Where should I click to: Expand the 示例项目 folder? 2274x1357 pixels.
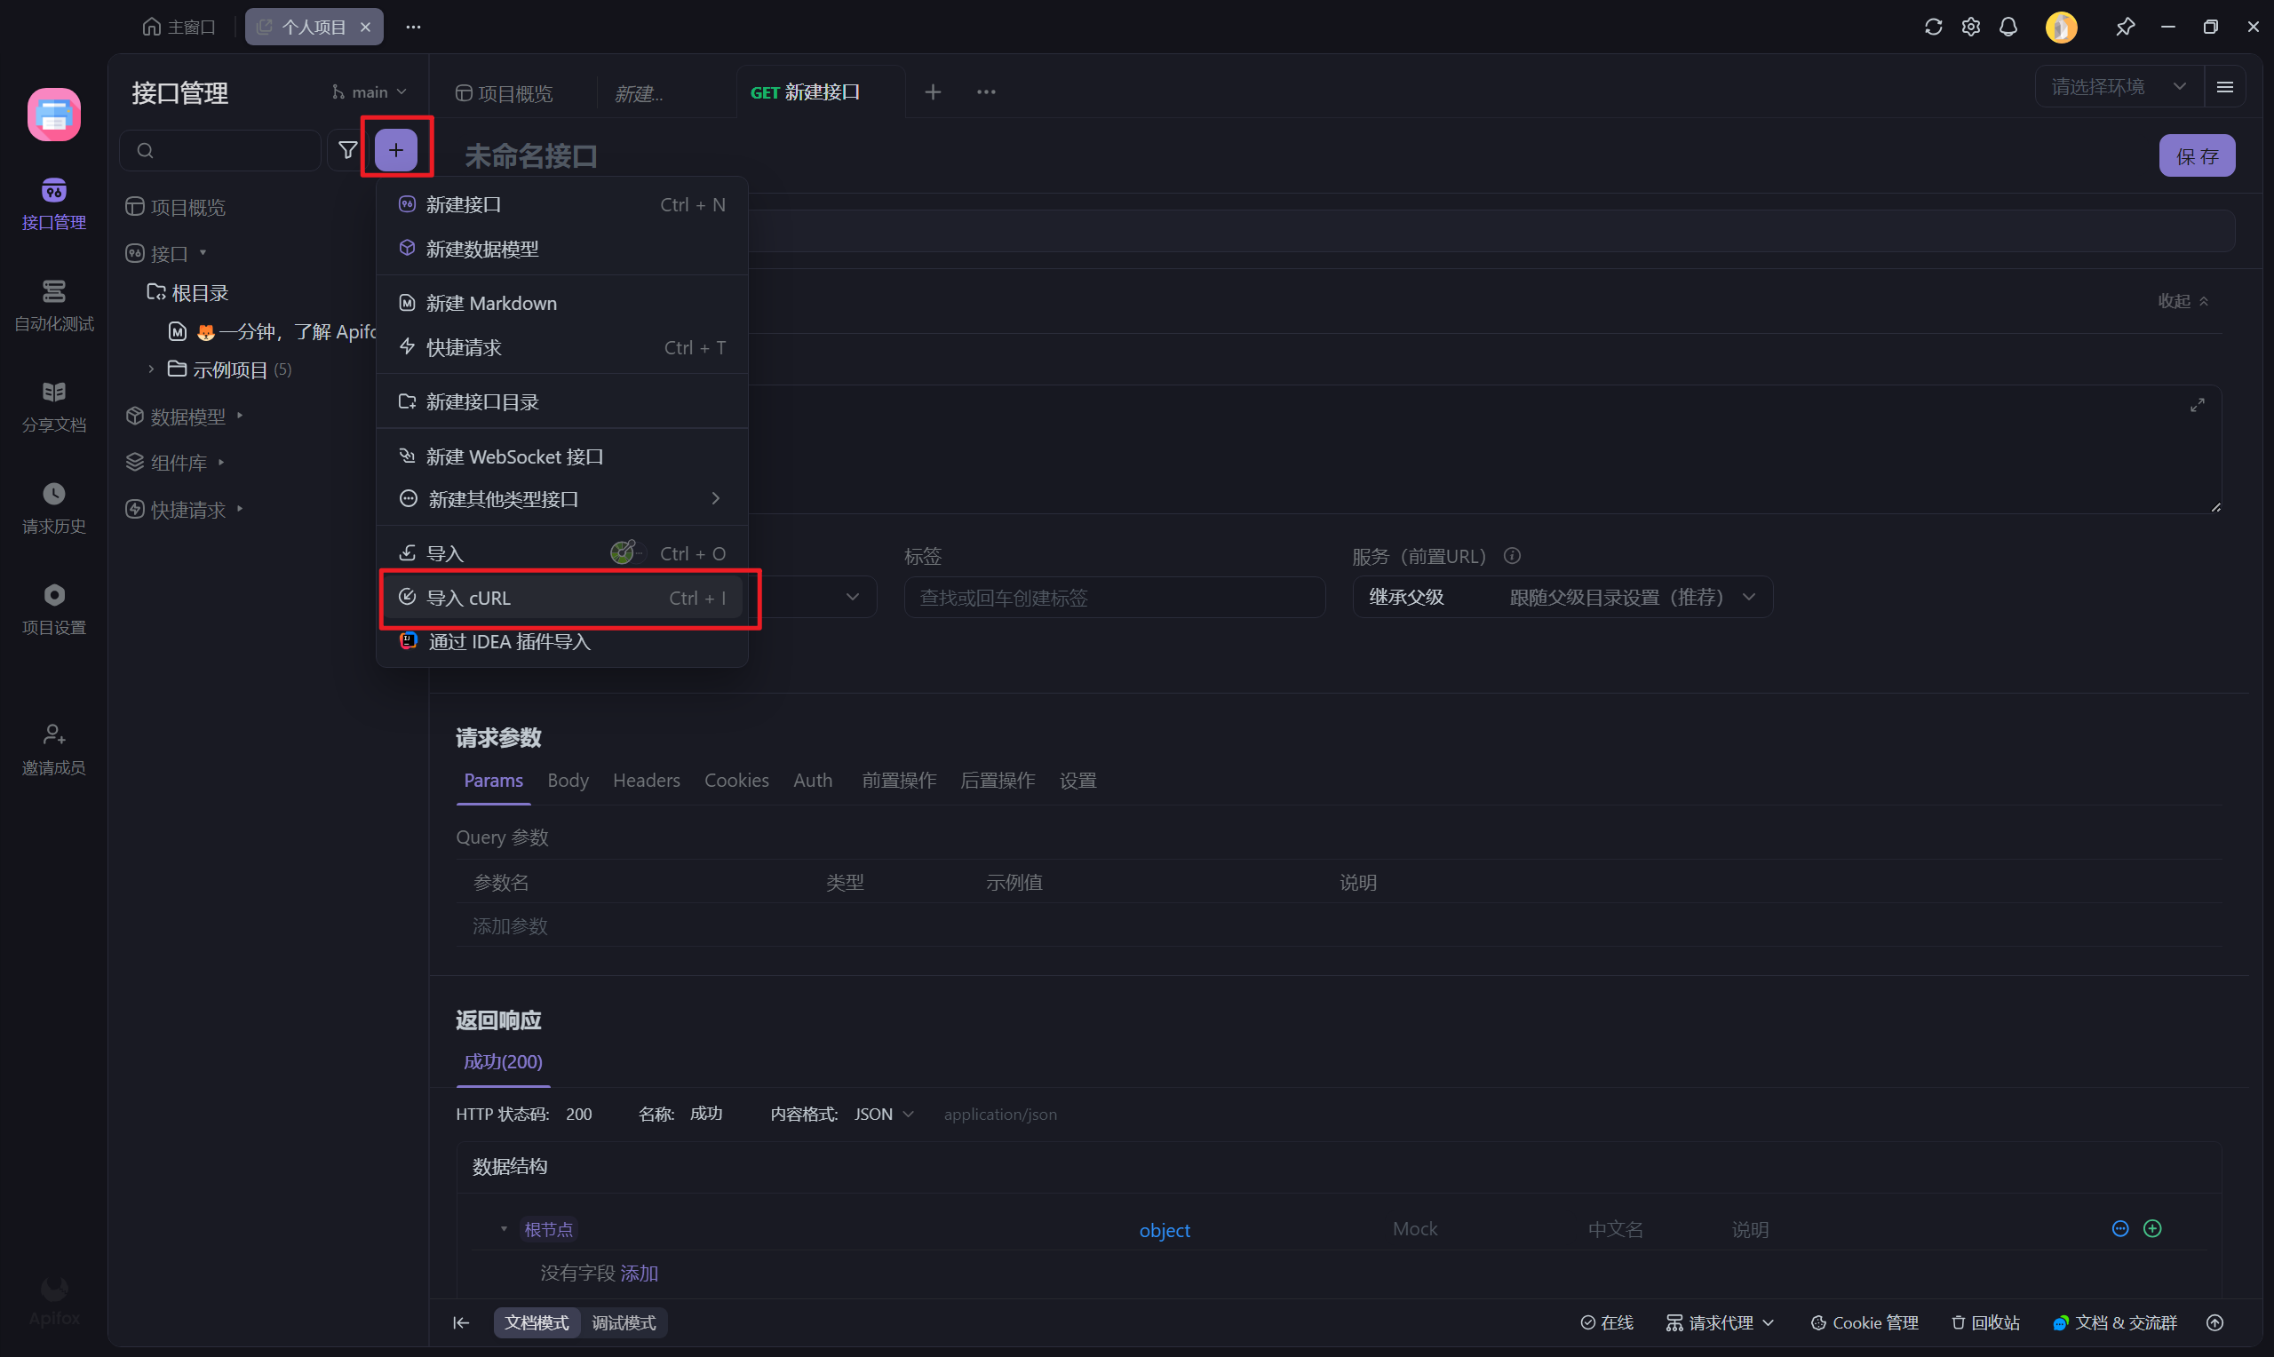tap(151, 369)
